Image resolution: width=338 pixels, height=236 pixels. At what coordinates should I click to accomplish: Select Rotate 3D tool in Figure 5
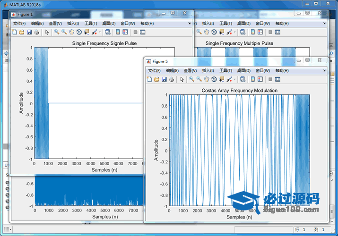[x=214, y=79]
